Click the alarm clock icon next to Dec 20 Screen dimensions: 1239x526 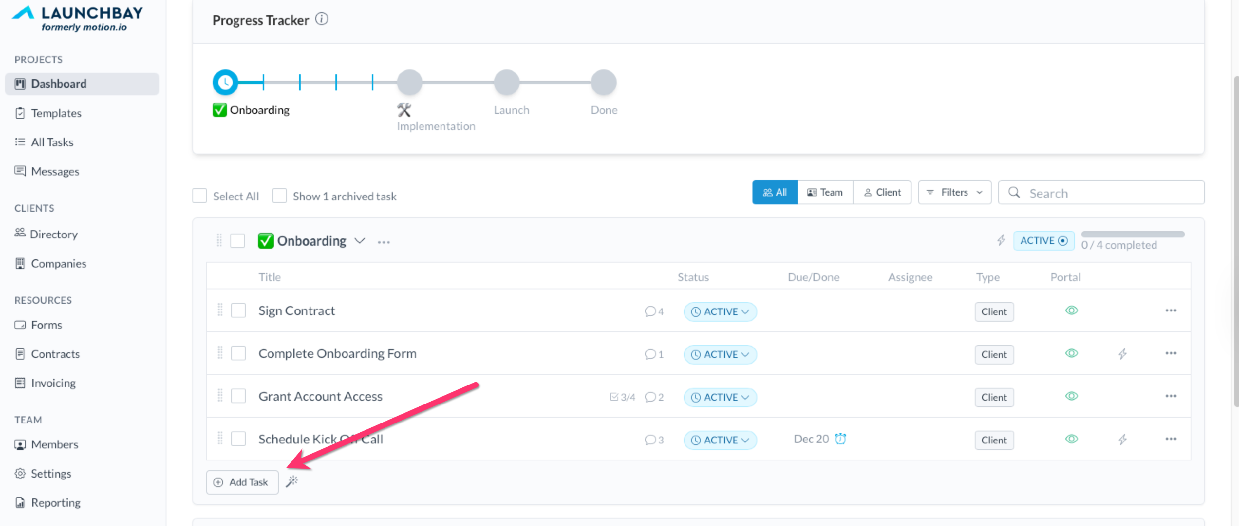[840, 438]
